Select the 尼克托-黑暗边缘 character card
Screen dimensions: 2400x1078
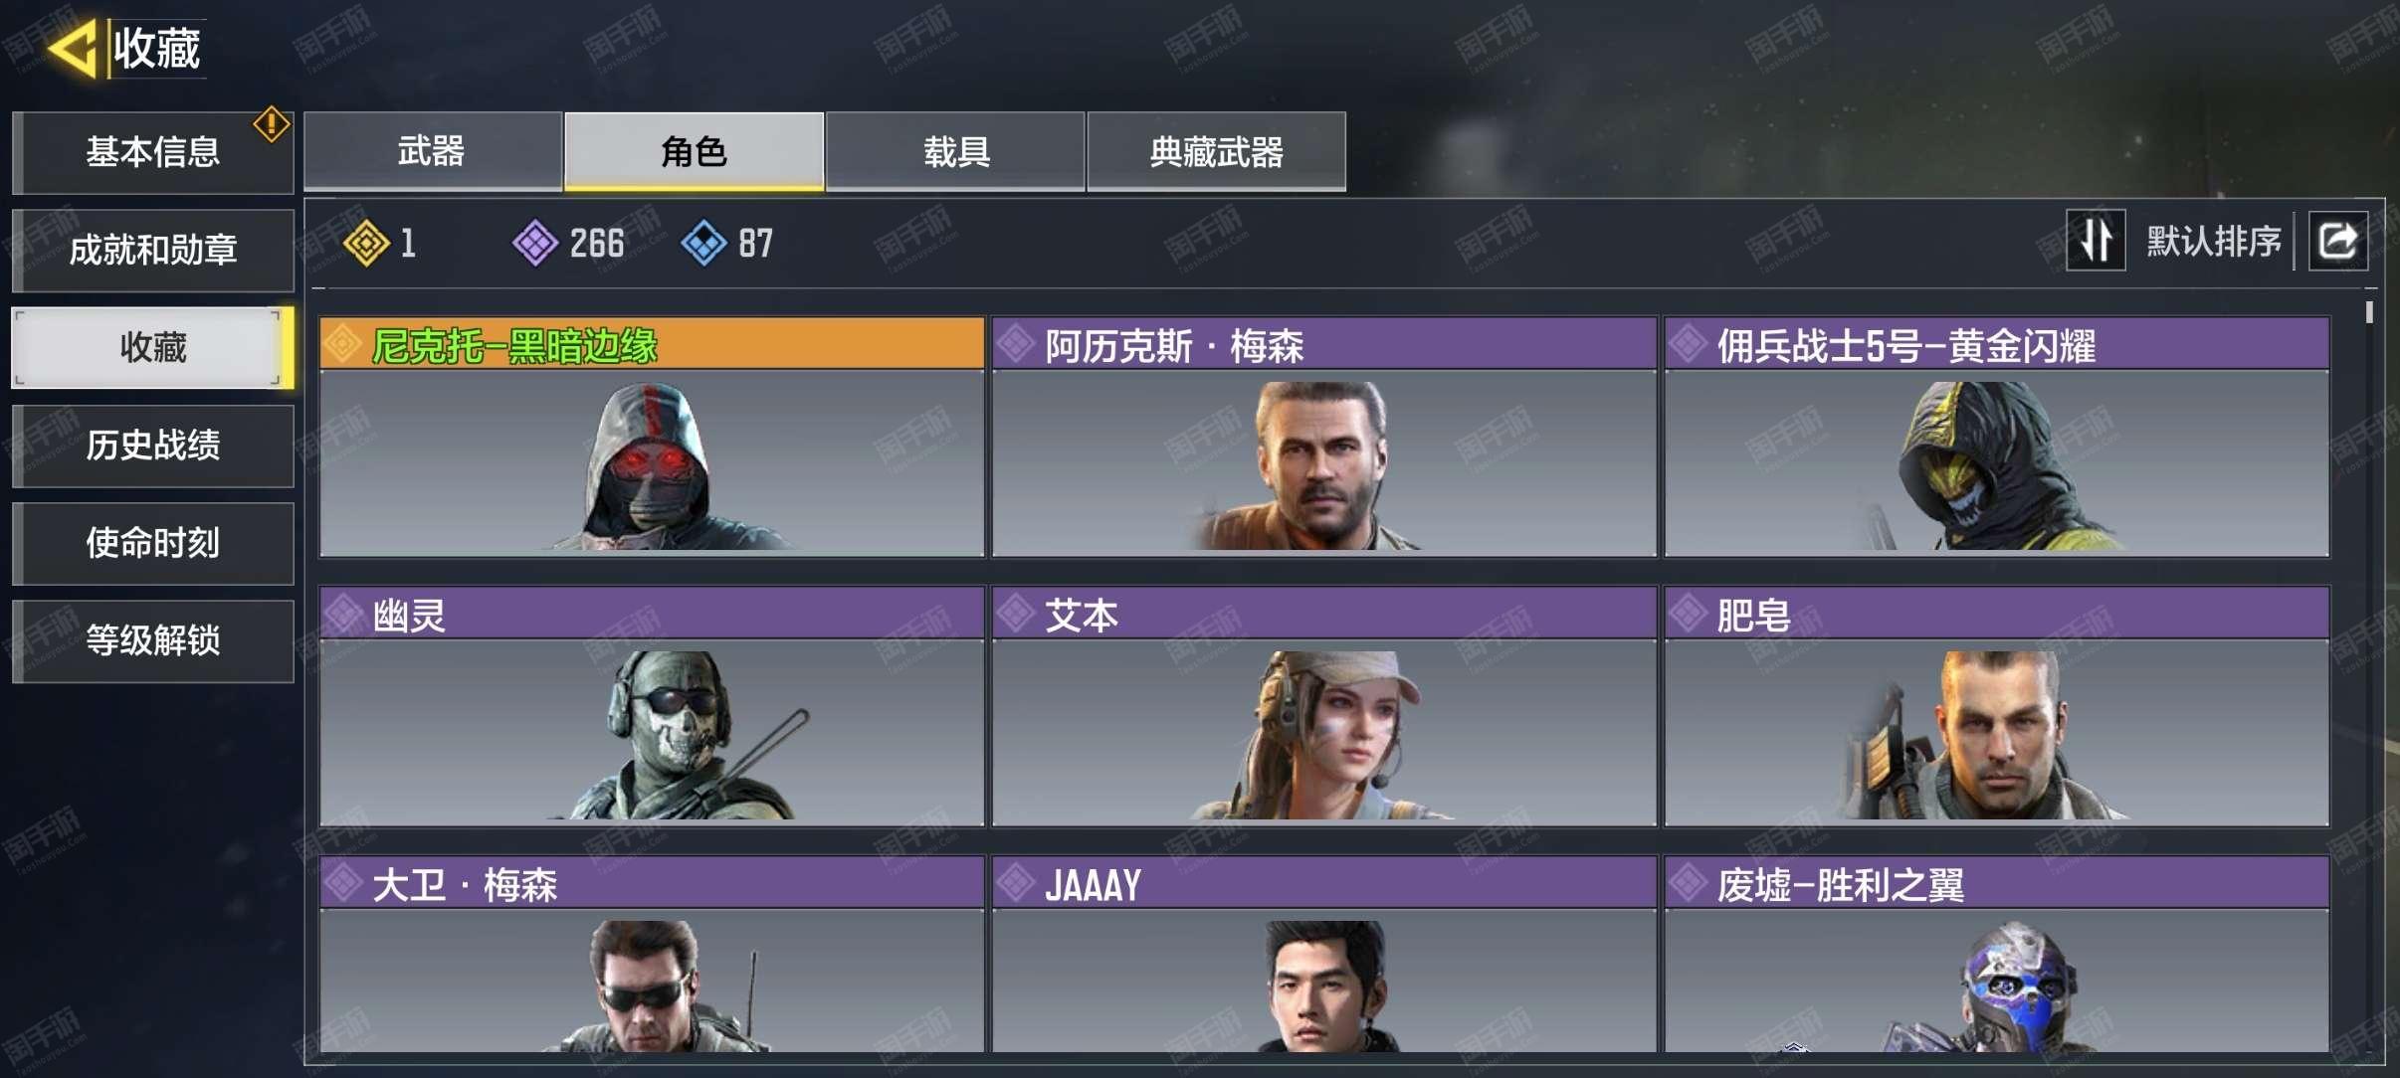point(652,437)
